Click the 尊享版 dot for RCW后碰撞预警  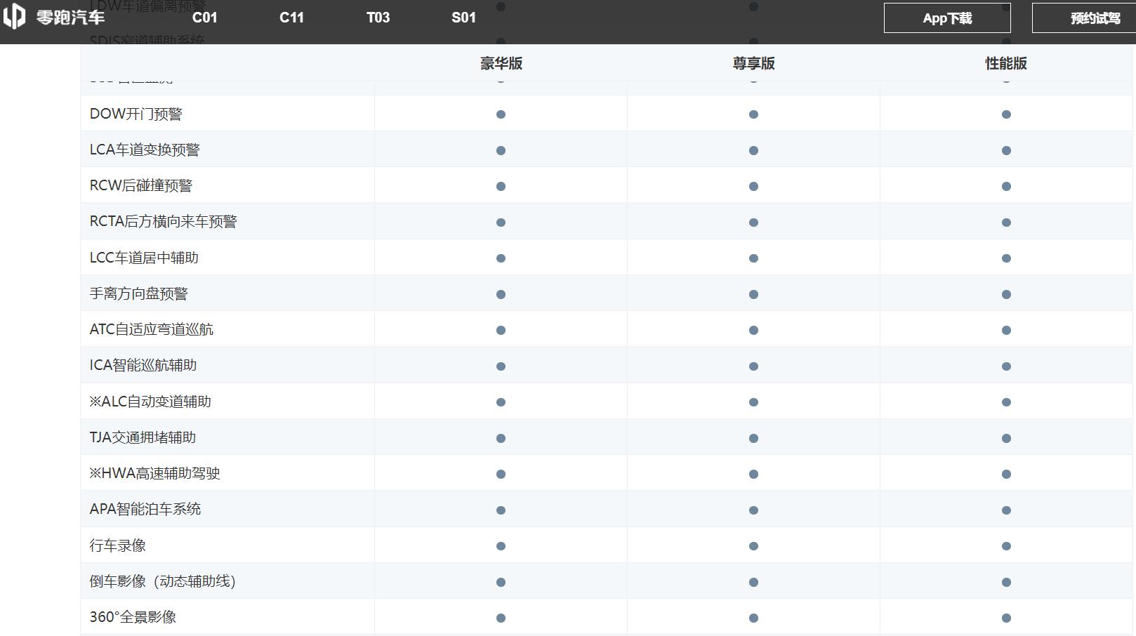pyautogui.click(x=753, y=186)
